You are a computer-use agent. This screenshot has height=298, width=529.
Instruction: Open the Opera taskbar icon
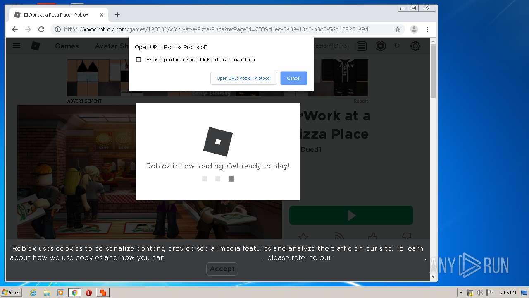pos(88,293)
